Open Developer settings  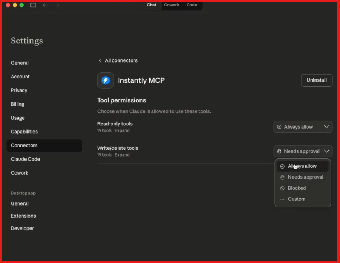tap(22, 228)
